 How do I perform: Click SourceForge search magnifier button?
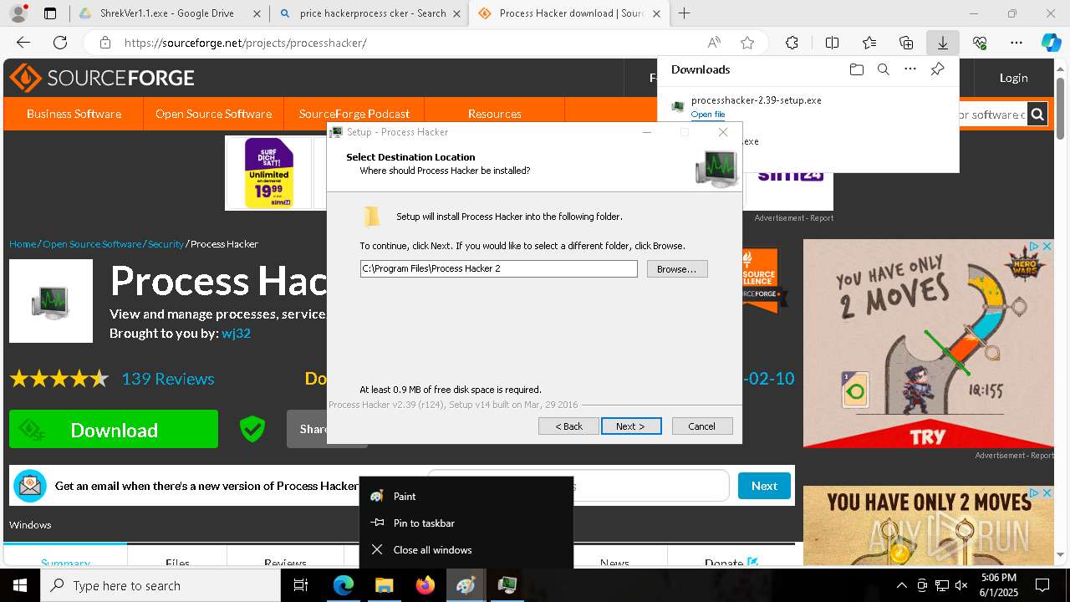1037,115
